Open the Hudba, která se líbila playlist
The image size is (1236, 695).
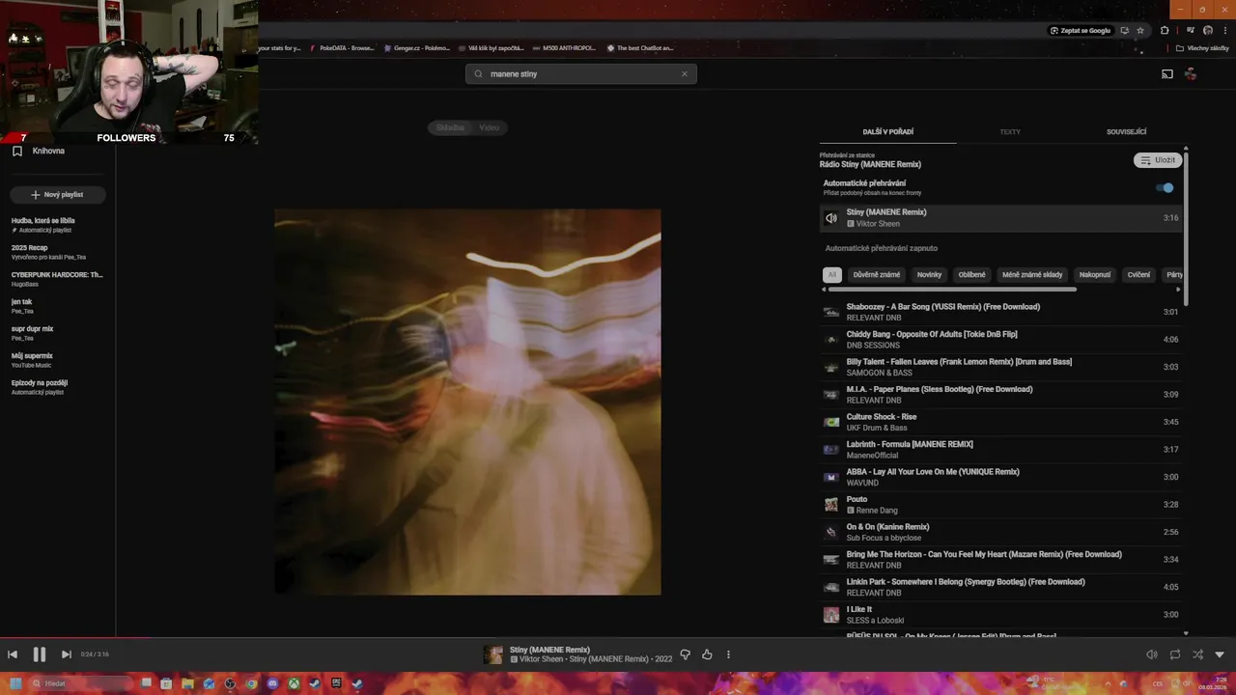[57, 225]
